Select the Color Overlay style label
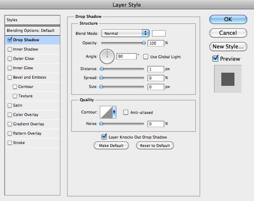The height and width of the screenshot is (201, 254). pos(25,115)
